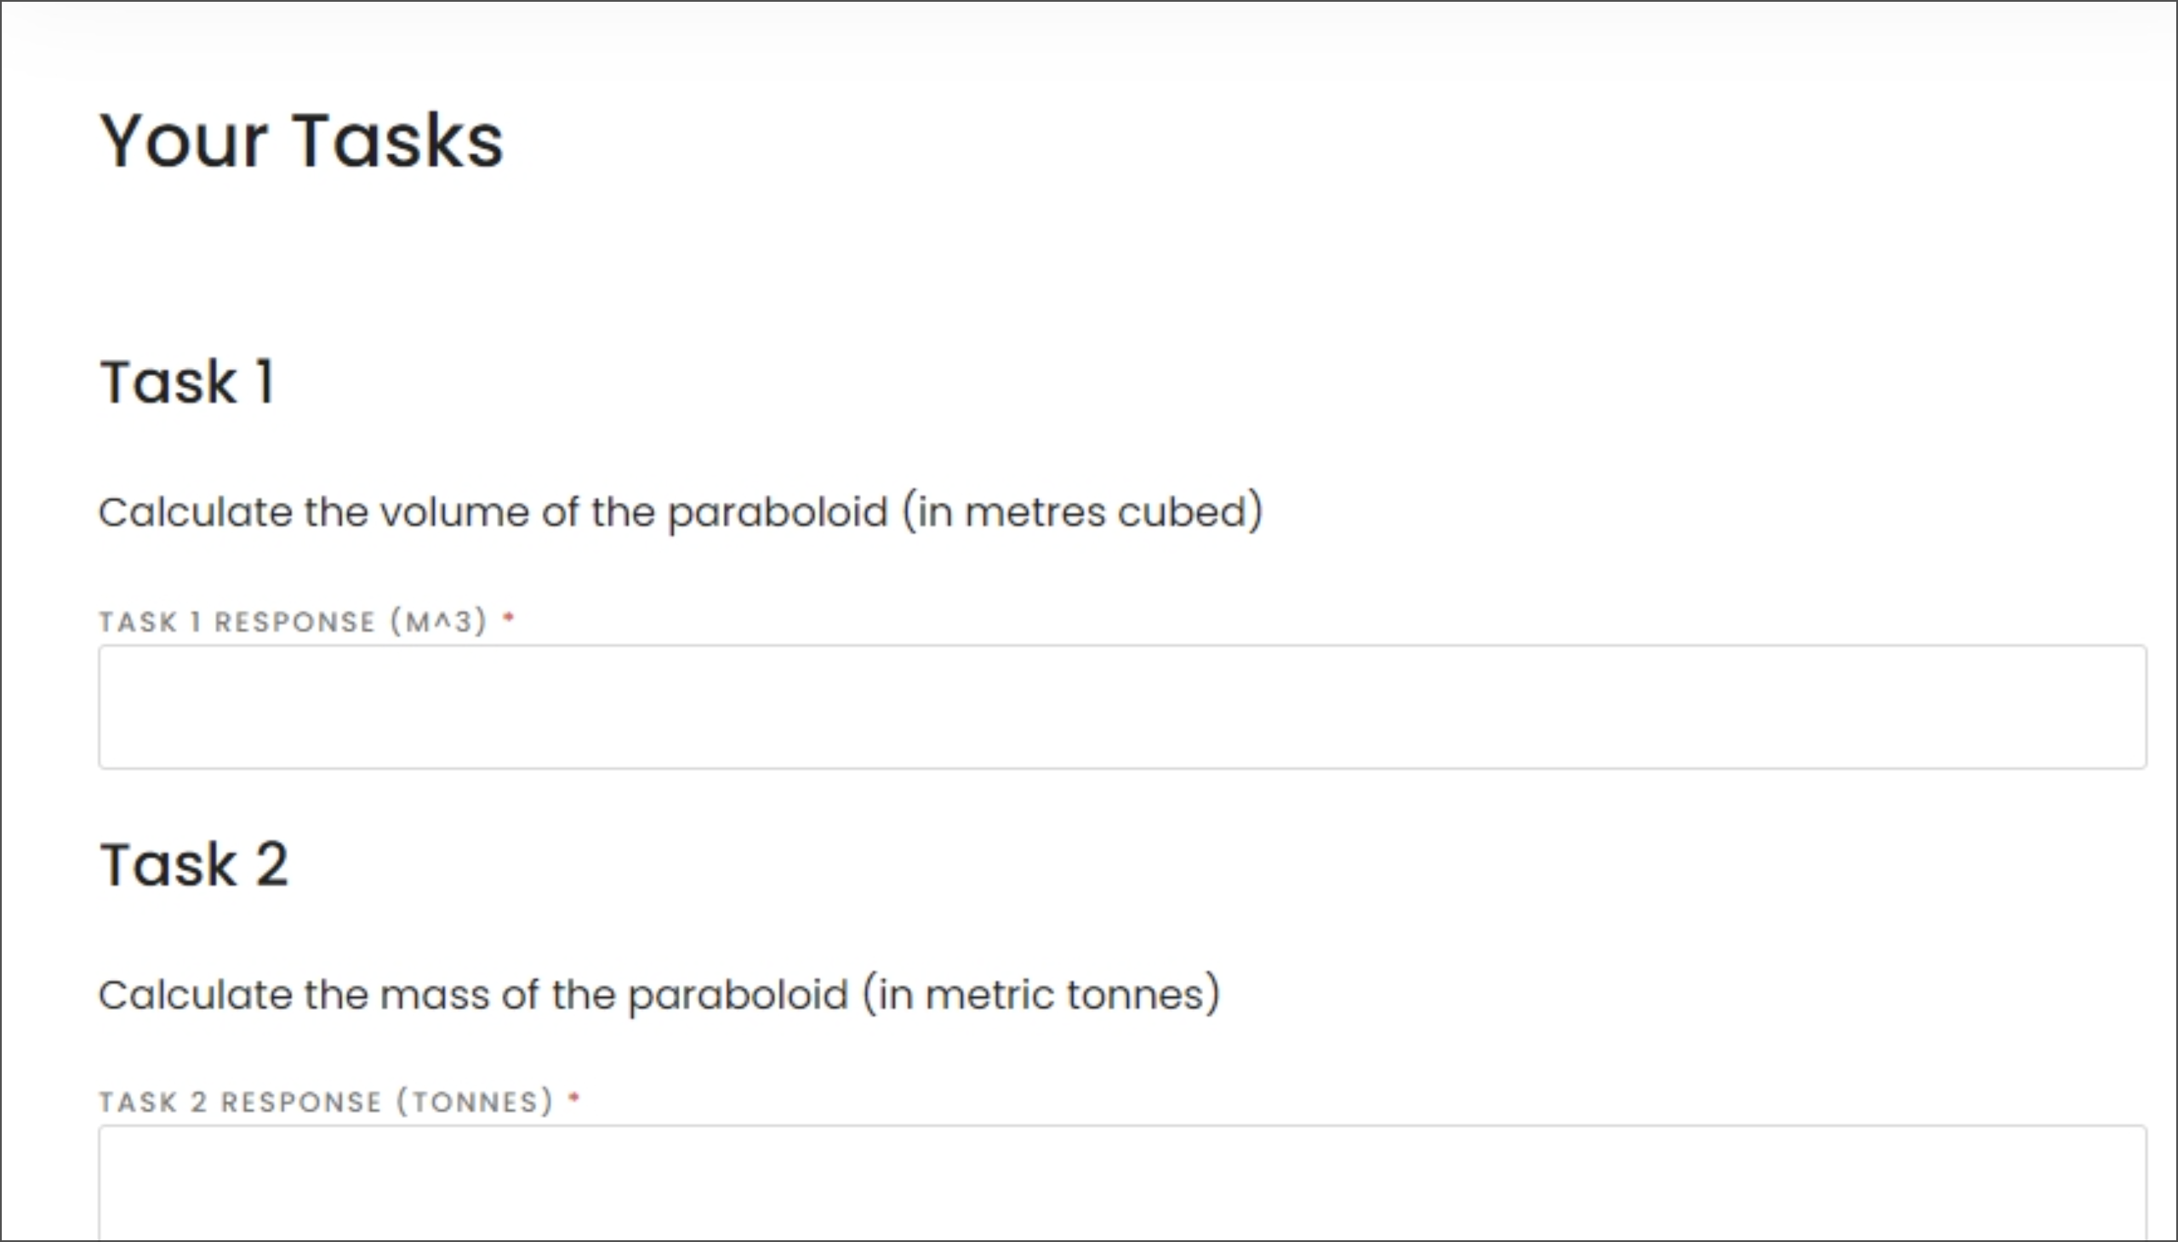
Task: Click "(TONNES)" in the Task 2 label
Action: (x=476, y=1102)
